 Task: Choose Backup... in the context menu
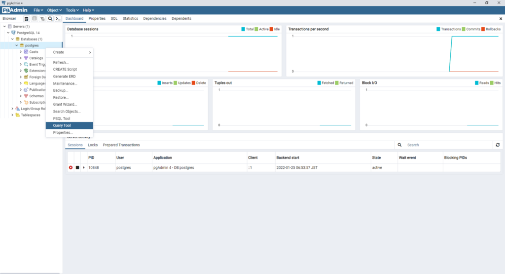coord(61,90)
